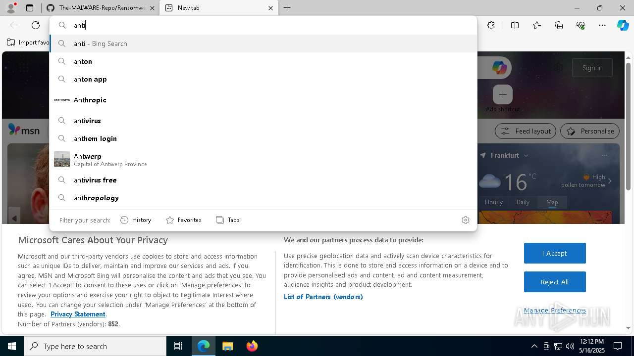Open a new browser tab with plus

coord(287,8)
